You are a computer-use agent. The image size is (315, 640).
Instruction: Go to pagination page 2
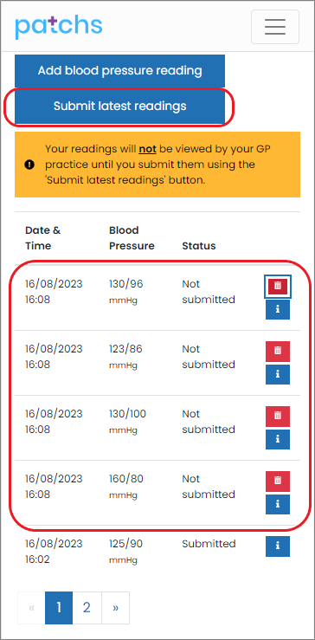87,608
